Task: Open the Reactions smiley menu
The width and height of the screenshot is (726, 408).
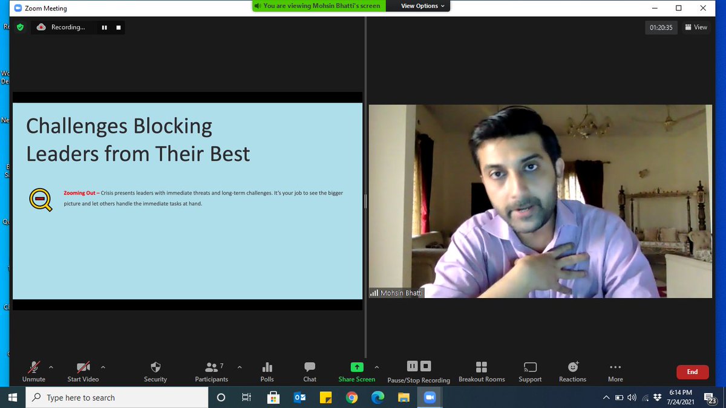Action: pos(573,371)
